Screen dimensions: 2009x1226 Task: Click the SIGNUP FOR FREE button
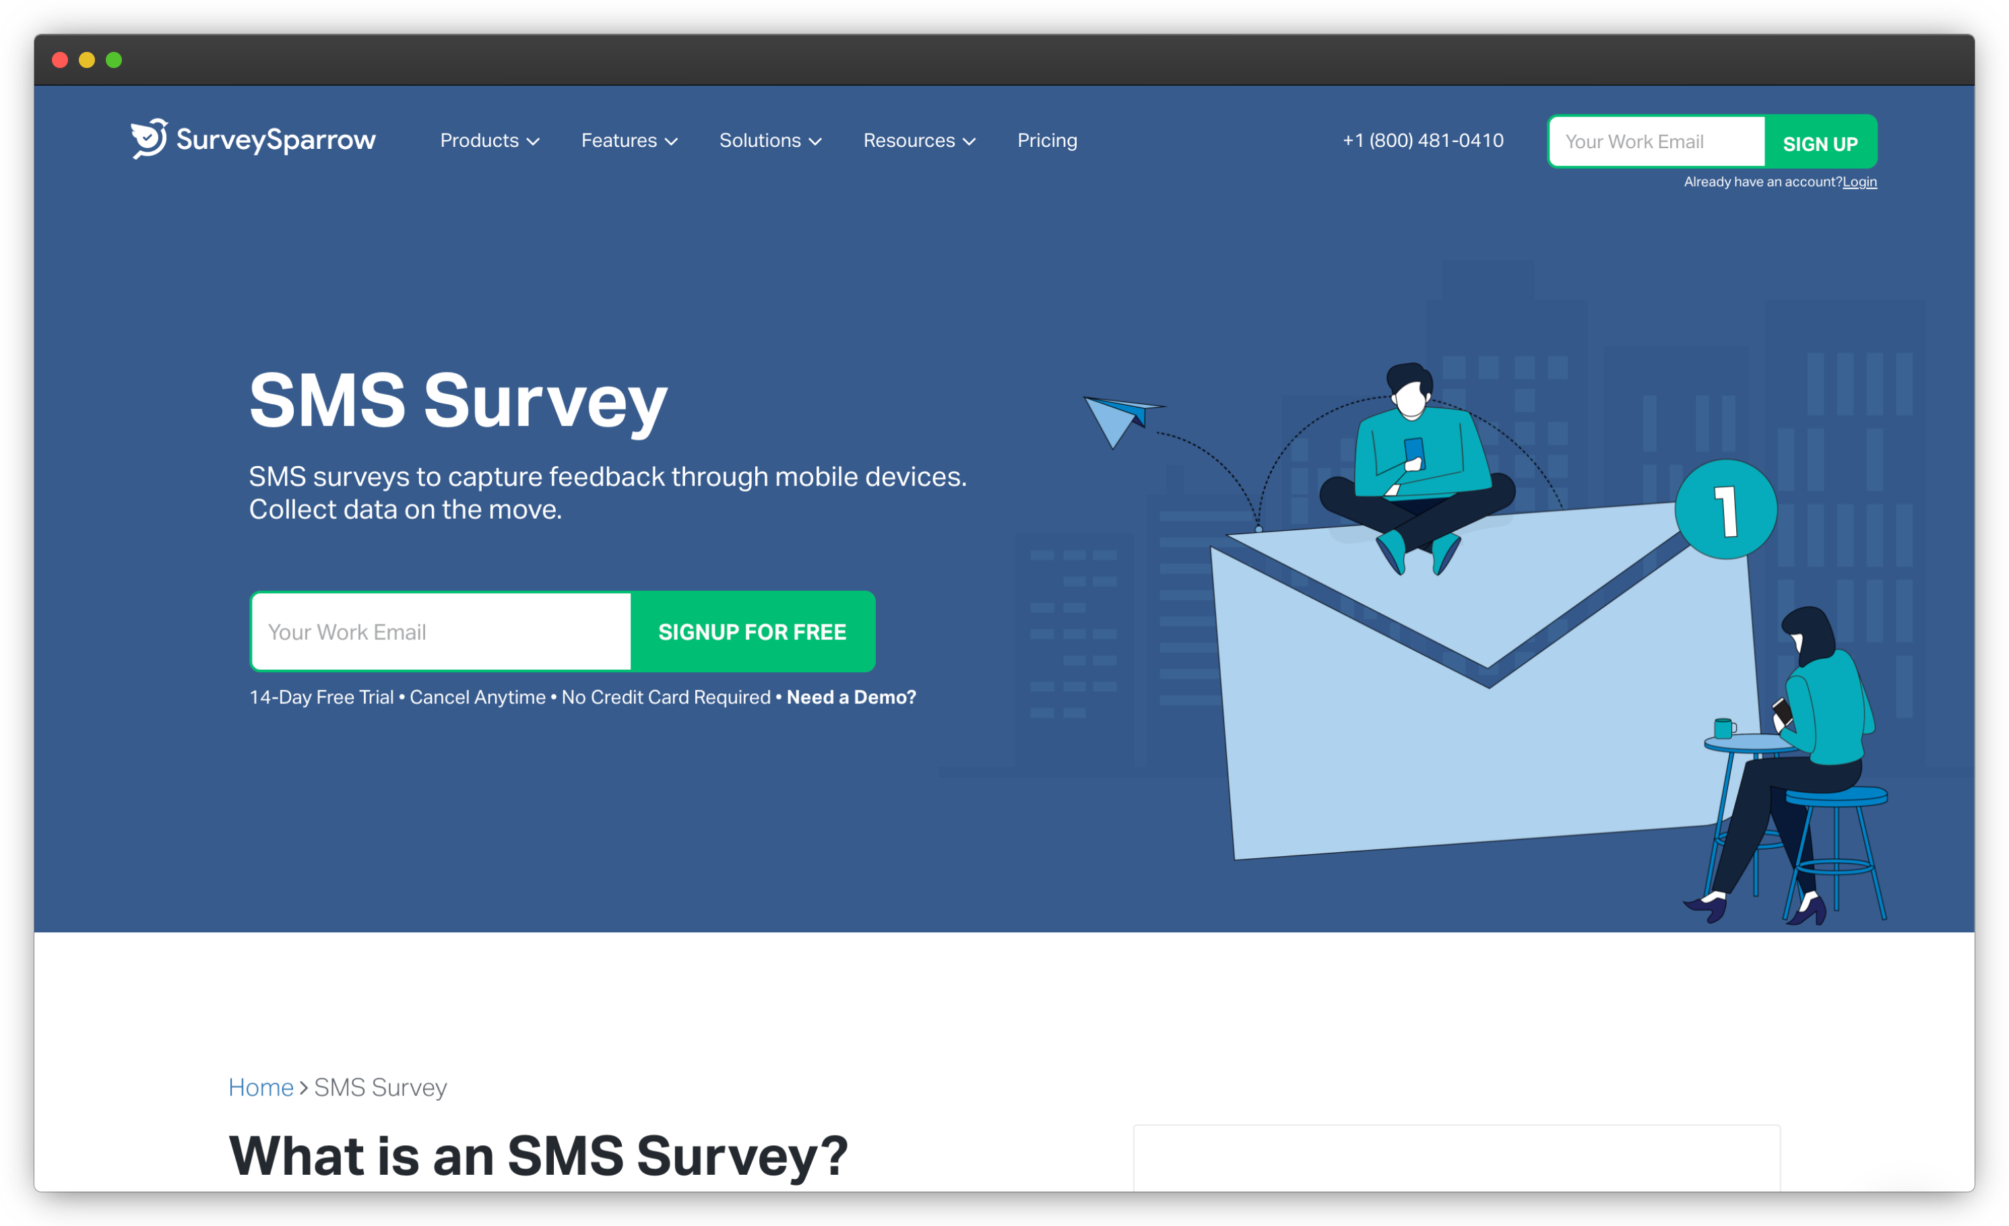tap(752, 632)
